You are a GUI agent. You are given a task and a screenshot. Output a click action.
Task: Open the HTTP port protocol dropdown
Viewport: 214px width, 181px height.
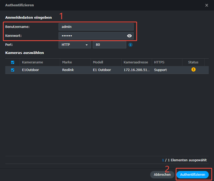coord(75,45)
